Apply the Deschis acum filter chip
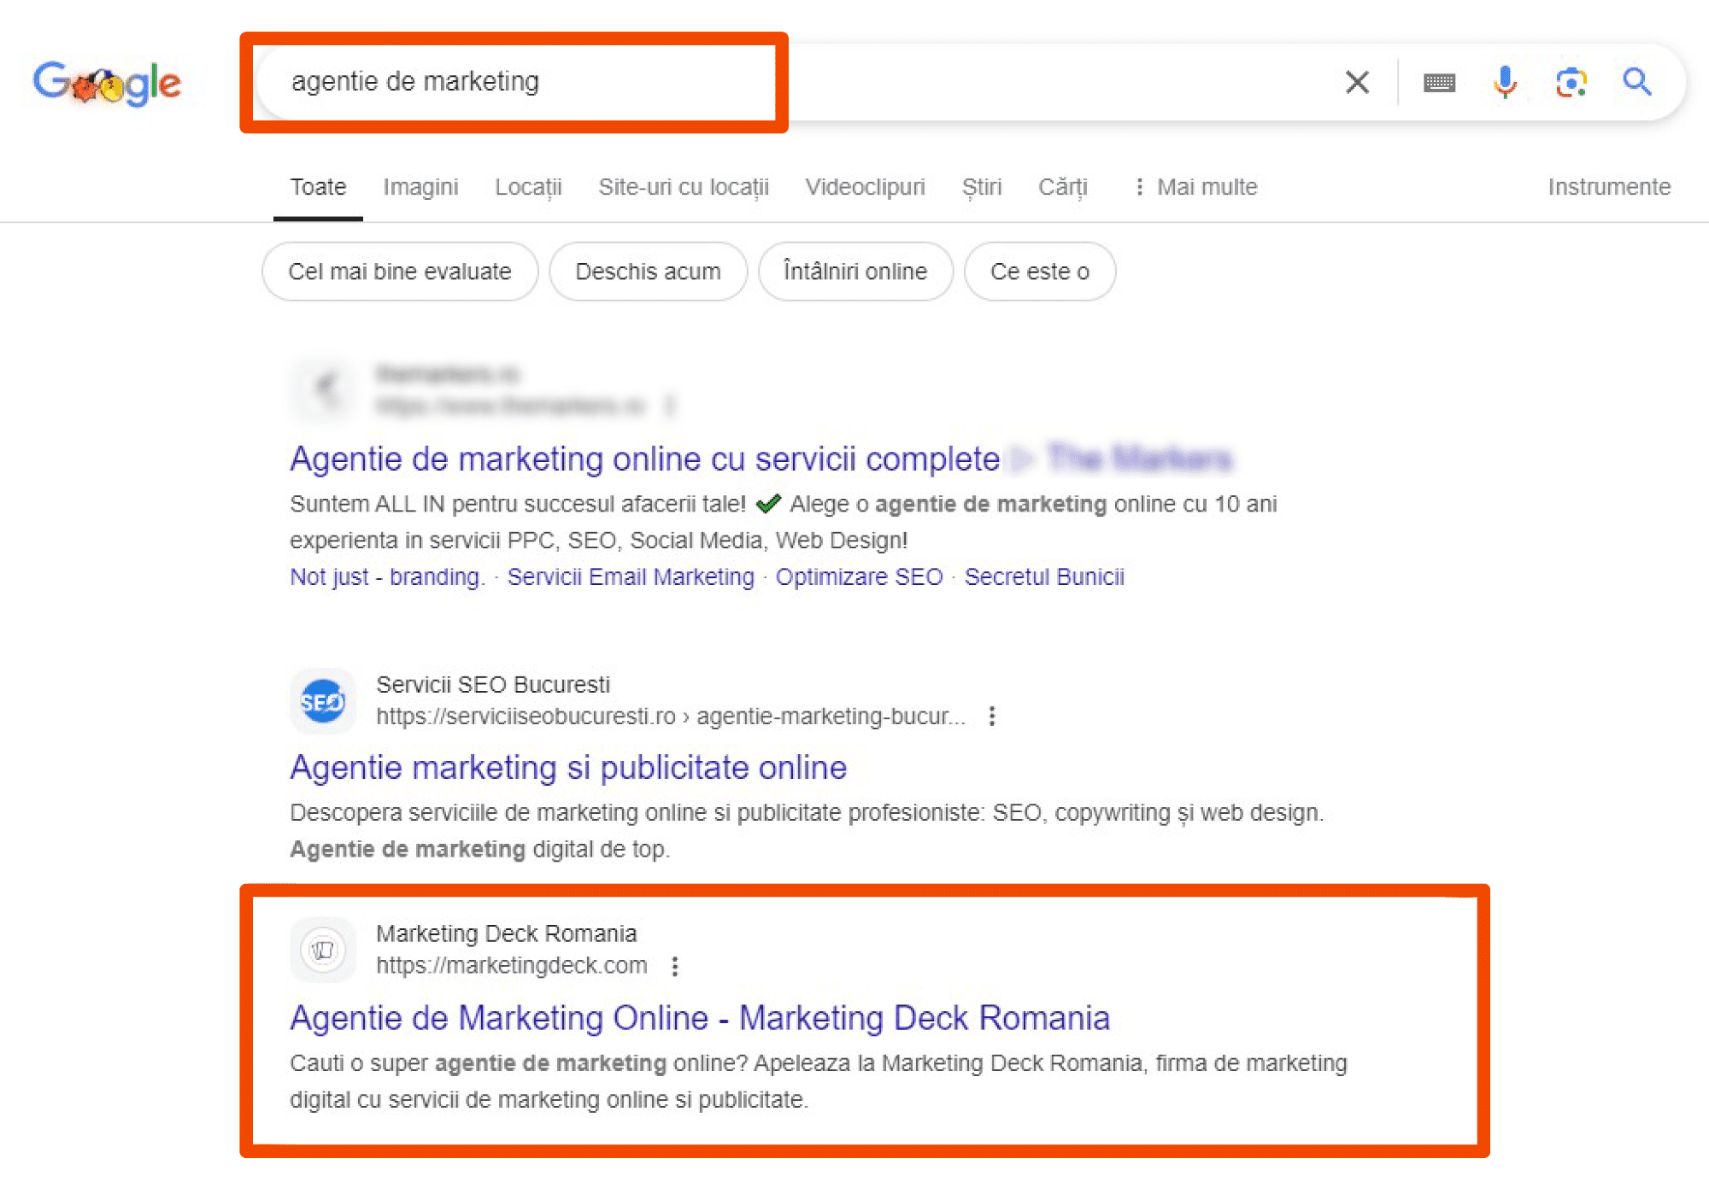The height and width of the screenshot is (1182, 1709). (x=648, y=272)
